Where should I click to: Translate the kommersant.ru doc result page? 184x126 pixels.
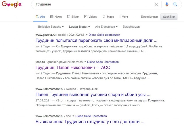point(91,116)
